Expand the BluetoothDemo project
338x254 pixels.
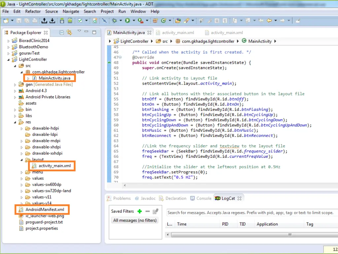[8, 47]
